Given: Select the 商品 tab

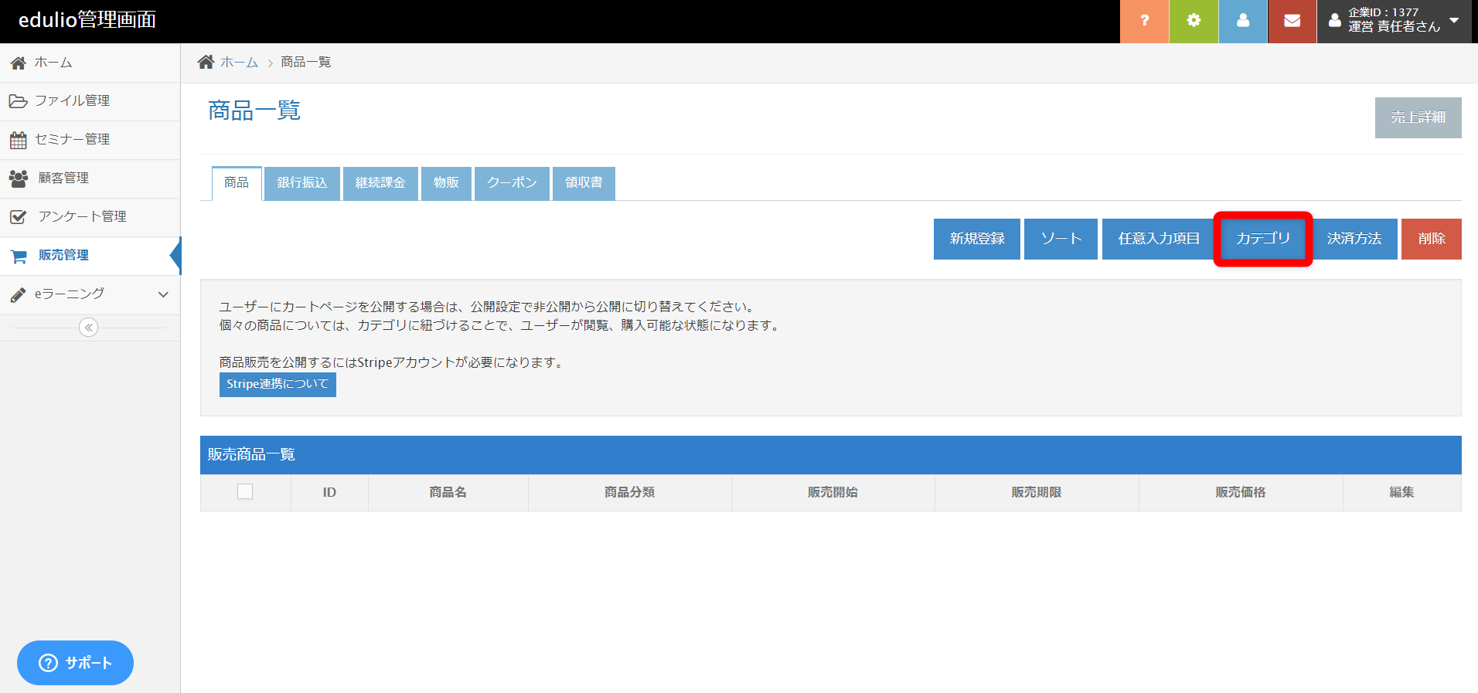Looking at the screenshot, I should coord(237,183).
